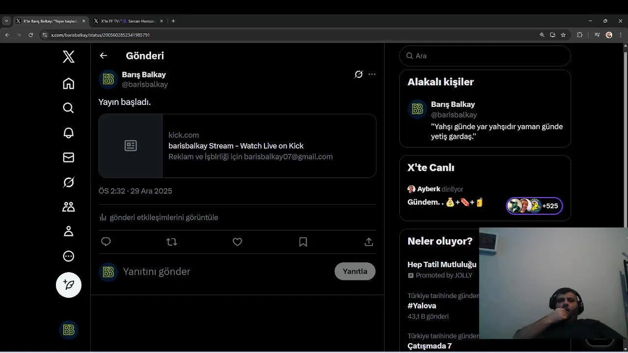This screenshot has height=353, width=628.
Task: Open Profile person icon in sidebar
Action: pos(69,231)
